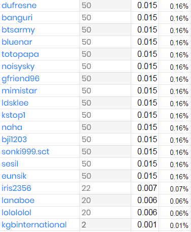Open the naha username link
The width and height of the screenshot is (191, 232).
(12, 127)
